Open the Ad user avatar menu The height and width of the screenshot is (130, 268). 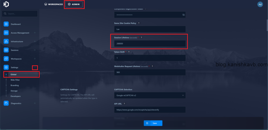pos(260,4)
